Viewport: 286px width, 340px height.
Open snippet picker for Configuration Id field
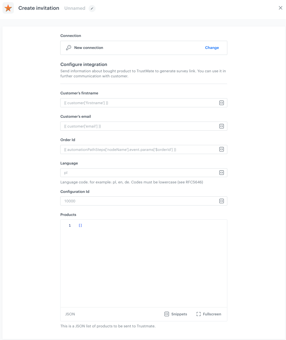pos(221,201)
